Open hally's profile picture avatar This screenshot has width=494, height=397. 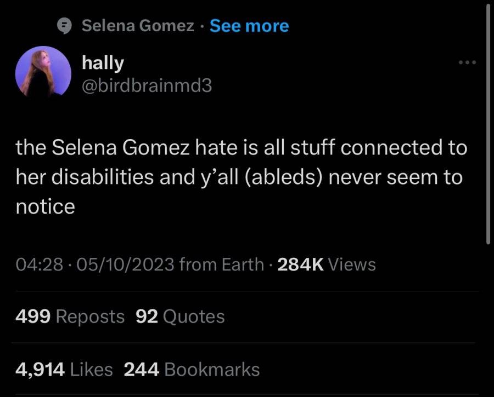(43, 72)
